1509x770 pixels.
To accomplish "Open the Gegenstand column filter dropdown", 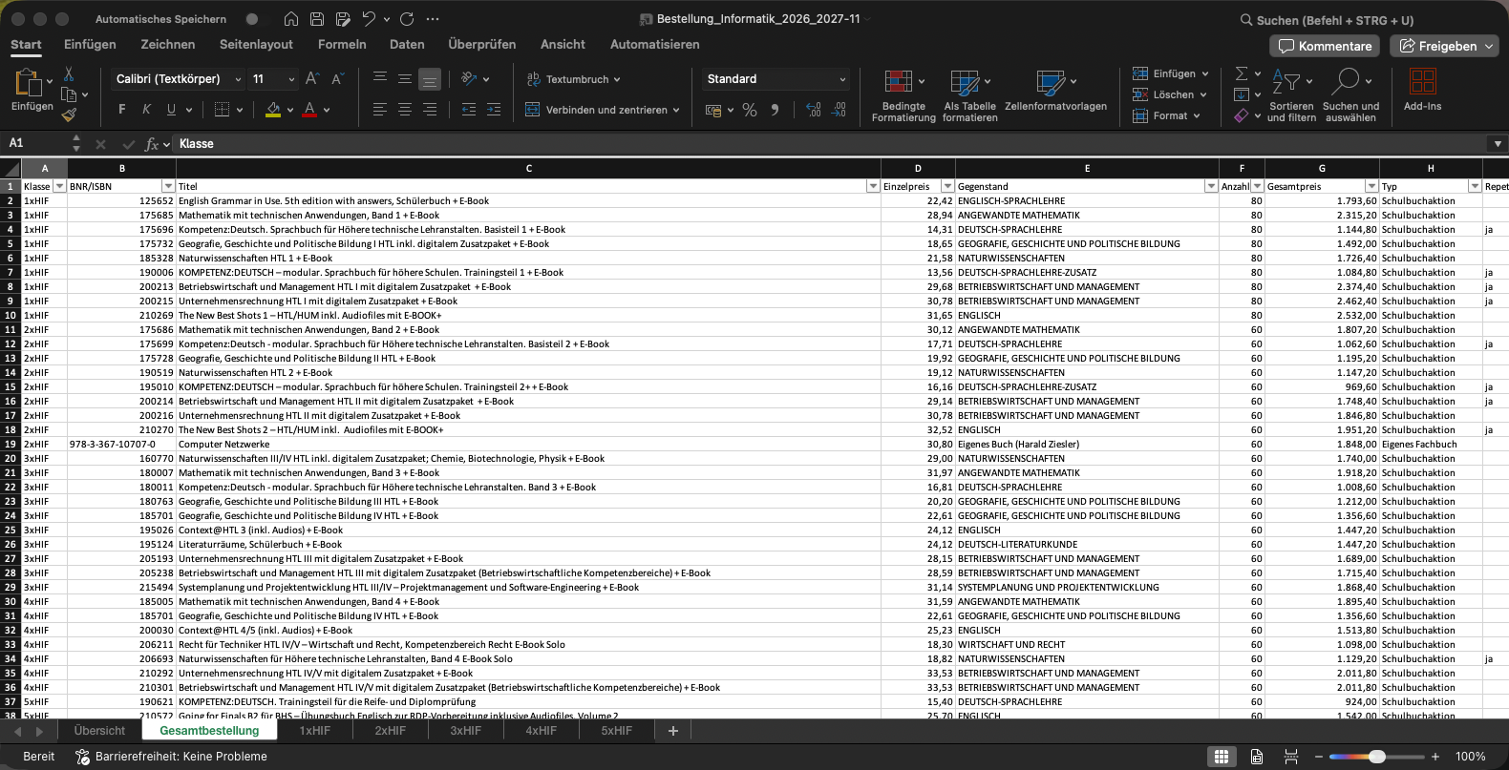I will pos(1211,186).
